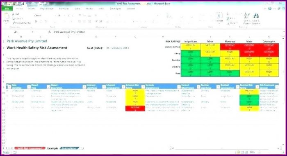Screen dimensions: 287x156
Task: Click the Name Box showing A1
Action: click(16, 32)
